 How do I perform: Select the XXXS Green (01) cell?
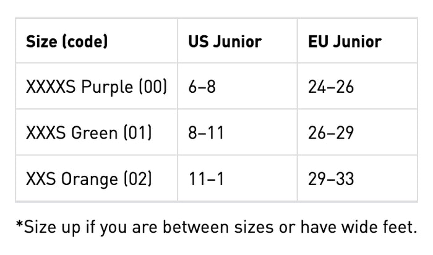[x=96, y=132]
